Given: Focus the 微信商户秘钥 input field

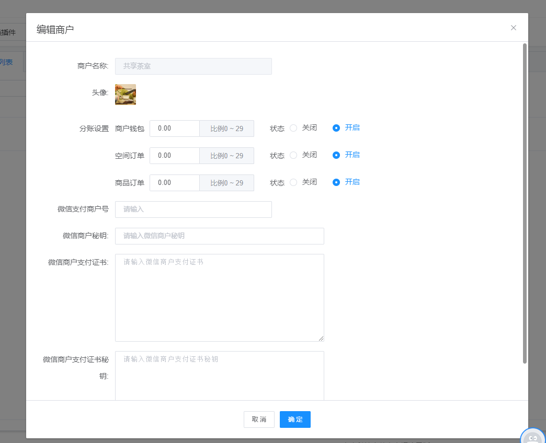Looking at the screenshot, I should click(219, 236).
